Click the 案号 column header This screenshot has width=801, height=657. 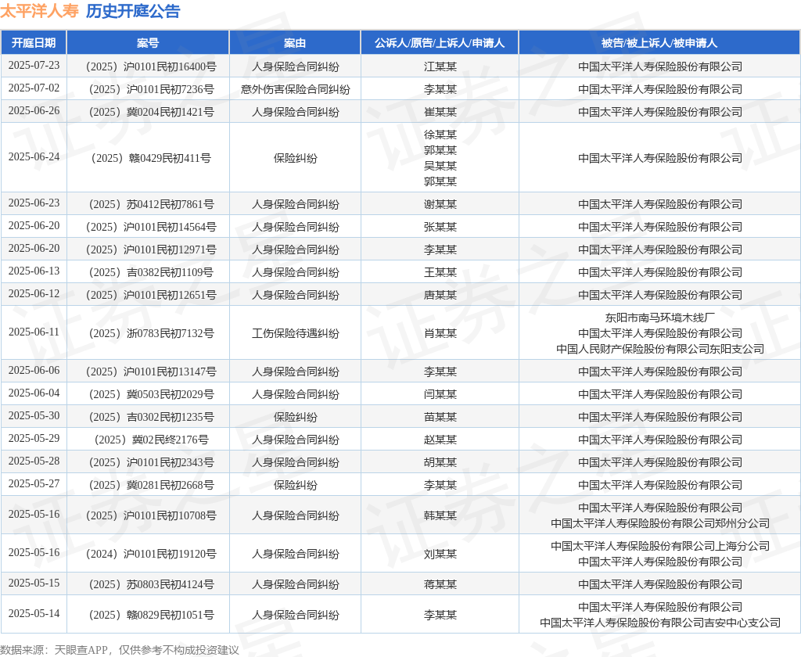148,43
